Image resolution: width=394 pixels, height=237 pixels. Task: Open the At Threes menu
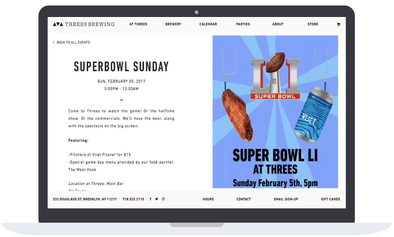[138, 24]
